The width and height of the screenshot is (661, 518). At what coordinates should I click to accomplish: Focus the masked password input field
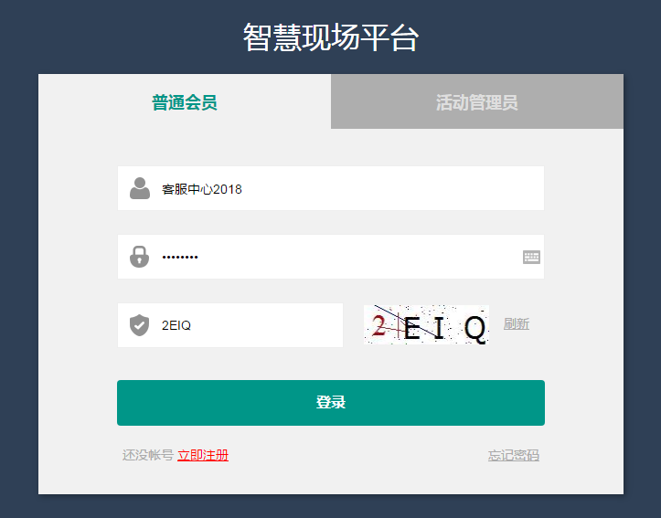coord(331,257)
